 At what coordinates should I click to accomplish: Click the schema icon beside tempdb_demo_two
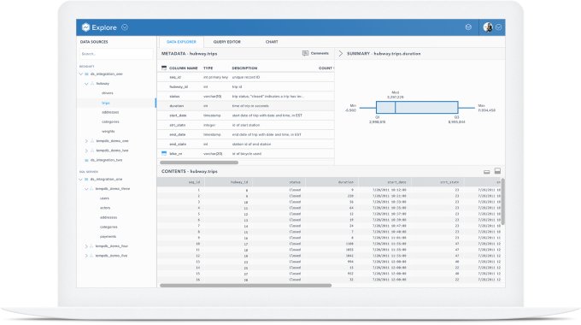92,151
